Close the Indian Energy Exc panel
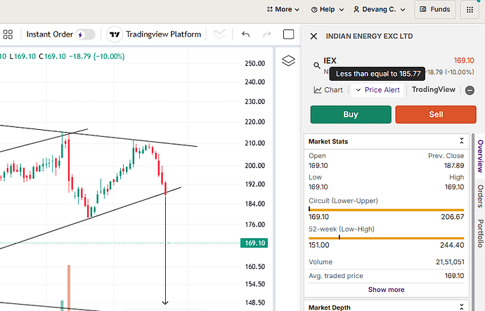This screenshot has height=311, width=485. tap(313, 36)
